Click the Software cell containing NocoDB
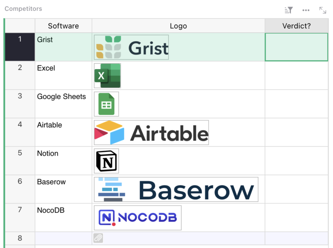 tap(63, 218)
